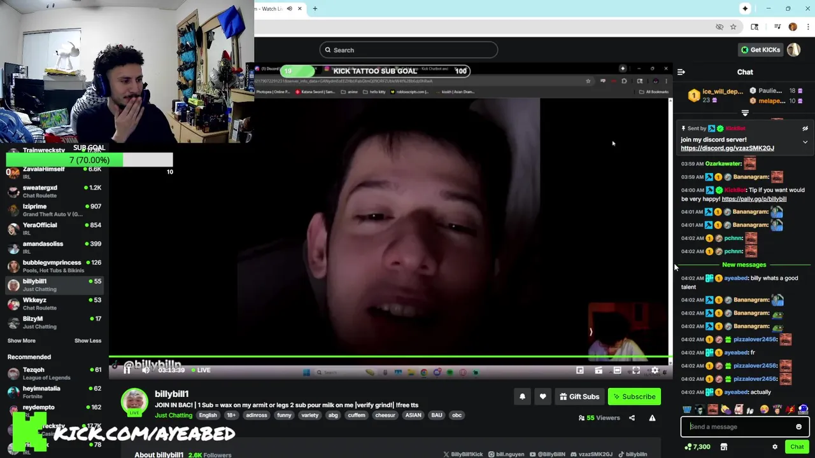Hide the pinned KickBot message
815x458 pixels.
pyautogui.click(x=805, y=128)
